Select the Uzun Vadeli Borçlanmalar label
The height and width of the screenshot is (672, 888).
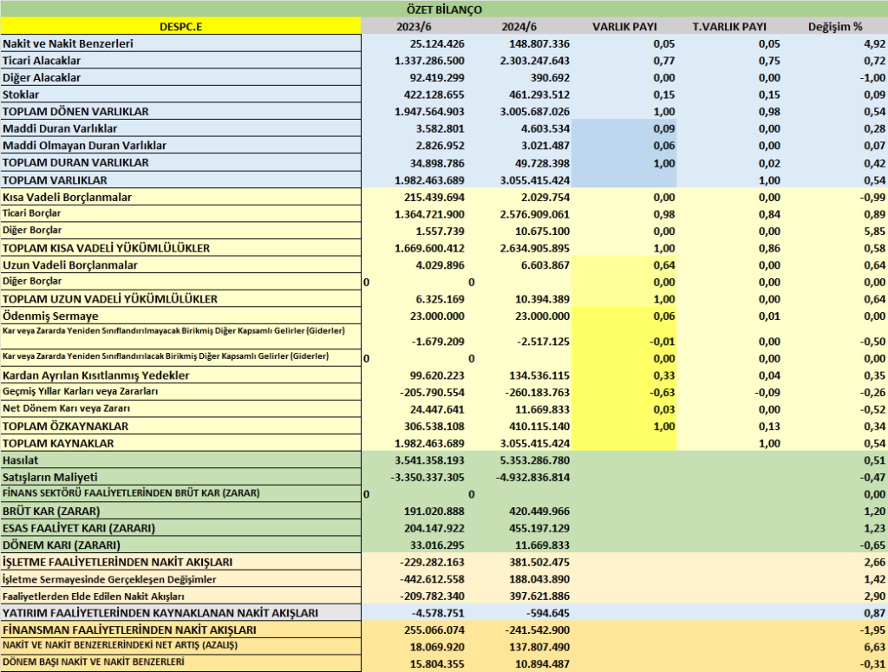pos(180,265)
